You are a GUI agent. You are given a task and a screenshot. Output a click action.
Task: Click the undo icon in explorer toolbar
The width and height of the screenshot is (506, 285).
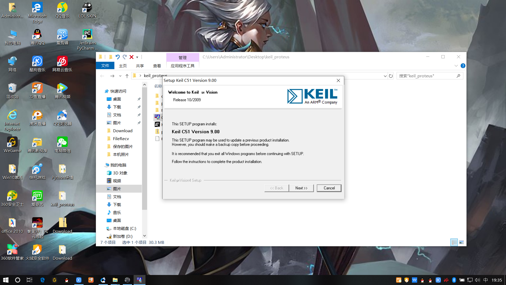pyautogui.click(x=118, y=57)
